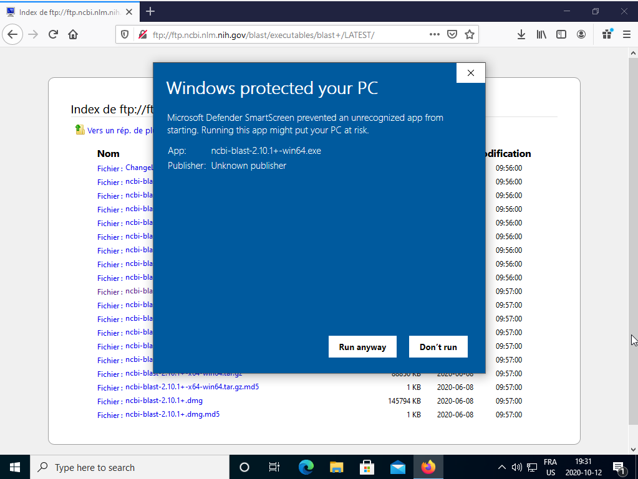Open the Firefox home page
This screenshot has height=479, width=638.
(x=73, y=34)
